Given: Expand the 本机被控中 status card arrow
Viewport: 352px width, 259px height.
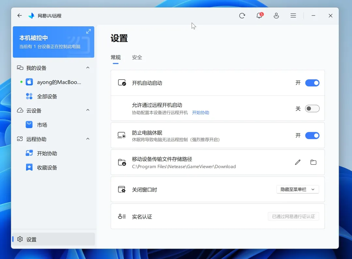Looking at the screenshot, I should (x=88, y=31).
